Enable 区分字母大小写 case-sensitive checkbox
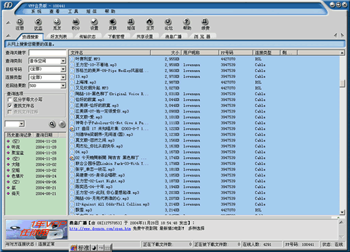The height and width of the screenshot is (252, 350). (9, 100)
